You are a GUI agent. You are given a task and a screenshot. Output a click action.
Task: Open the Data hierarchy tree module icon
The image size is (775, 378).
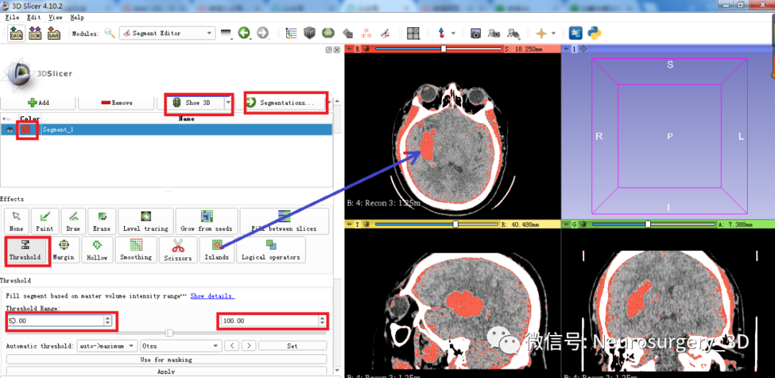click(x=291, y=33)
